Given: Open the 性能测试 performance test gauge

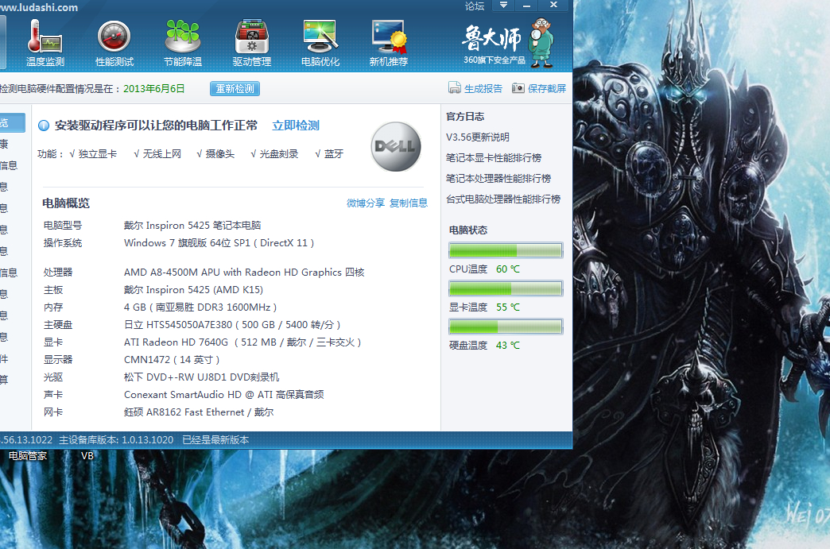Looking at the screenshot, I should click(114, 44).
